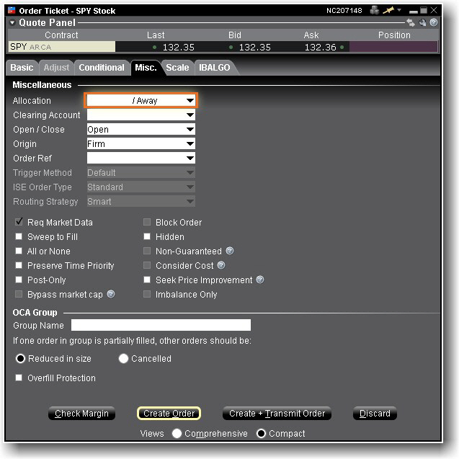
Task: Enable Overfill Protection checkbox
Action: click(x=19, y=378)
